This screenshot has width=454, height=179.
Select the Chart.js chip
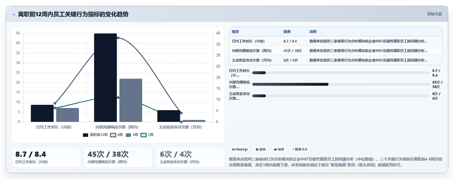tap(240, 149)
